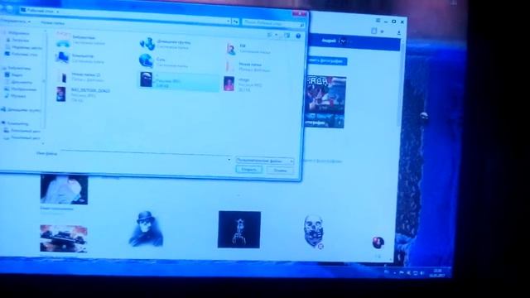Open the address bar history dropdown
The image size is (530, 298).
point(229,22)
